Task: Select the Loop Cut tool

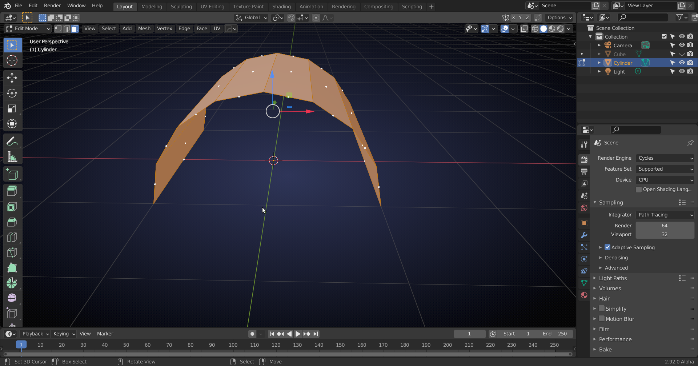Action: click(x=12, y=237)
